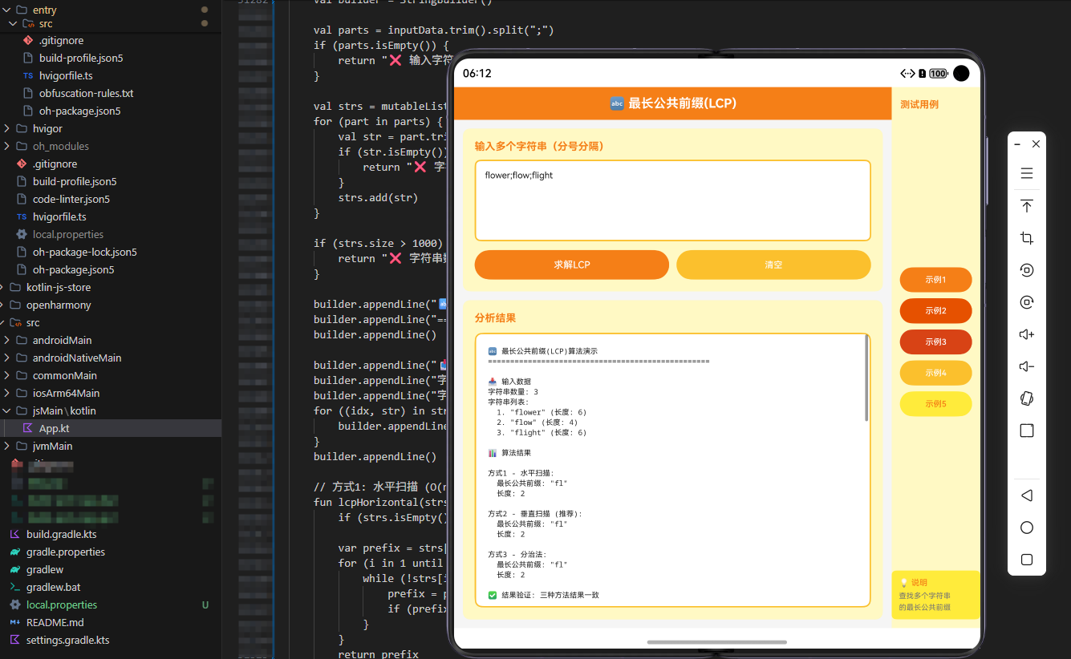This screenshot has height=659, width=1071.
Task: Click the U git status badge on local.properties
Action: pos(205,604)
